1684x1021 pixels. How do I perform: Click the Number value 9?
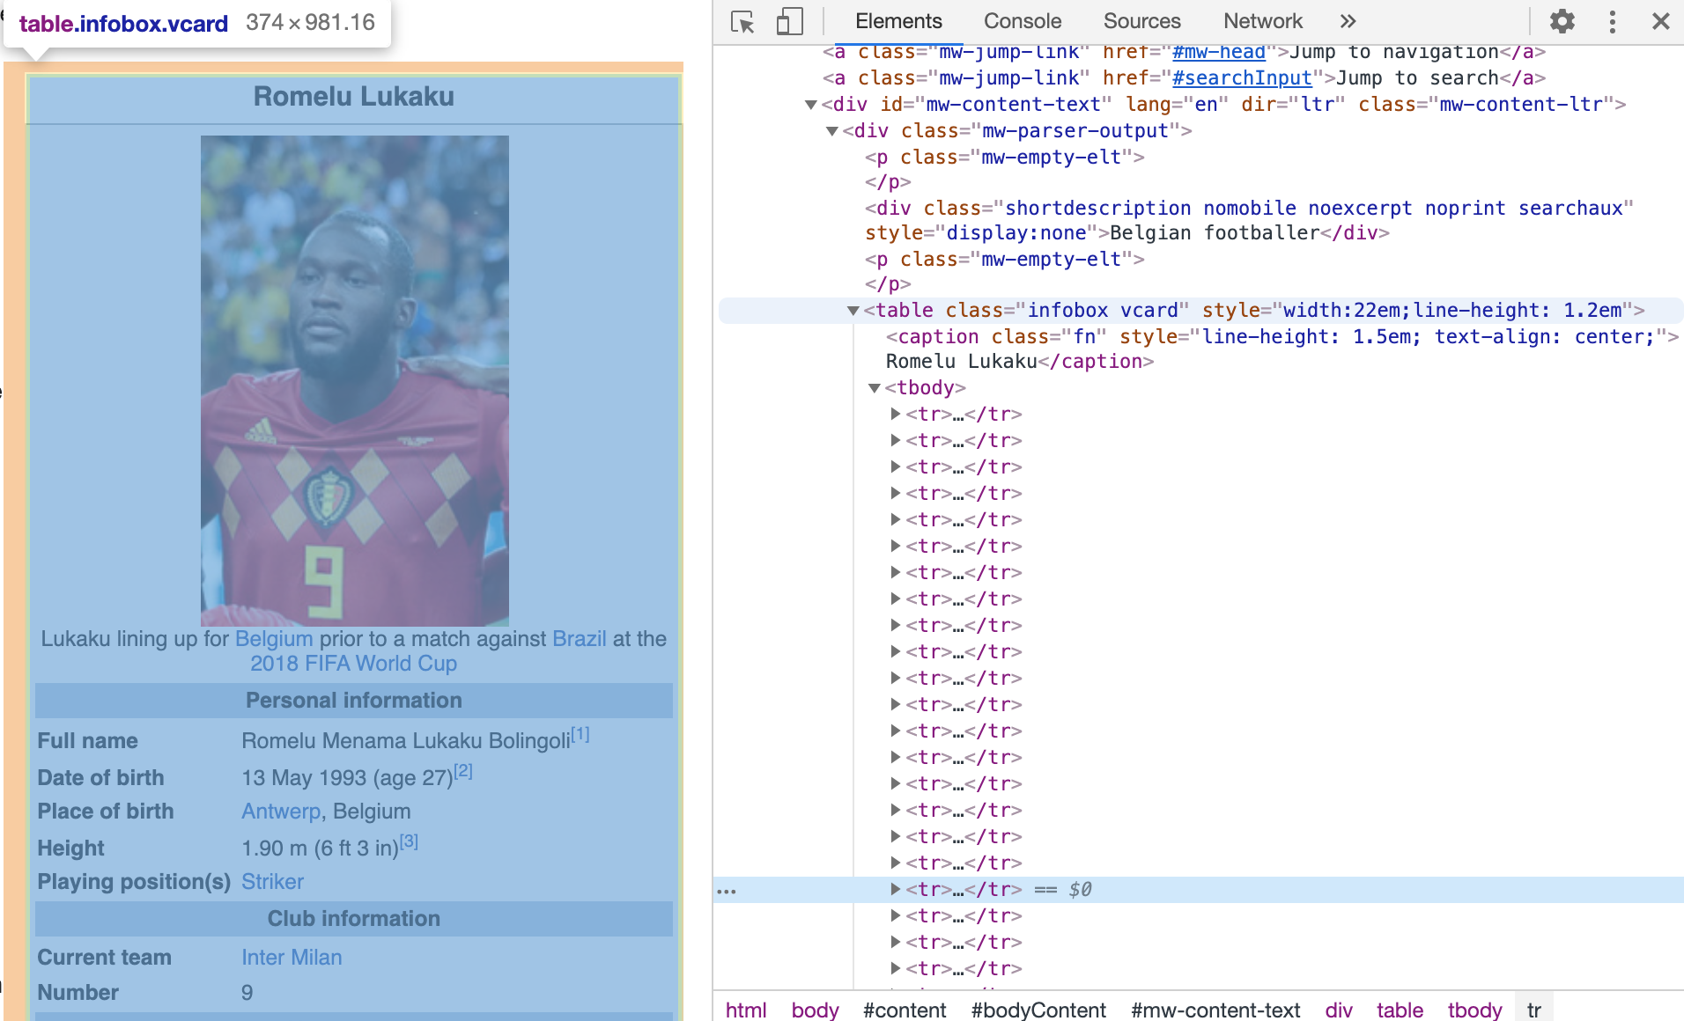click(x=247, y=993)
